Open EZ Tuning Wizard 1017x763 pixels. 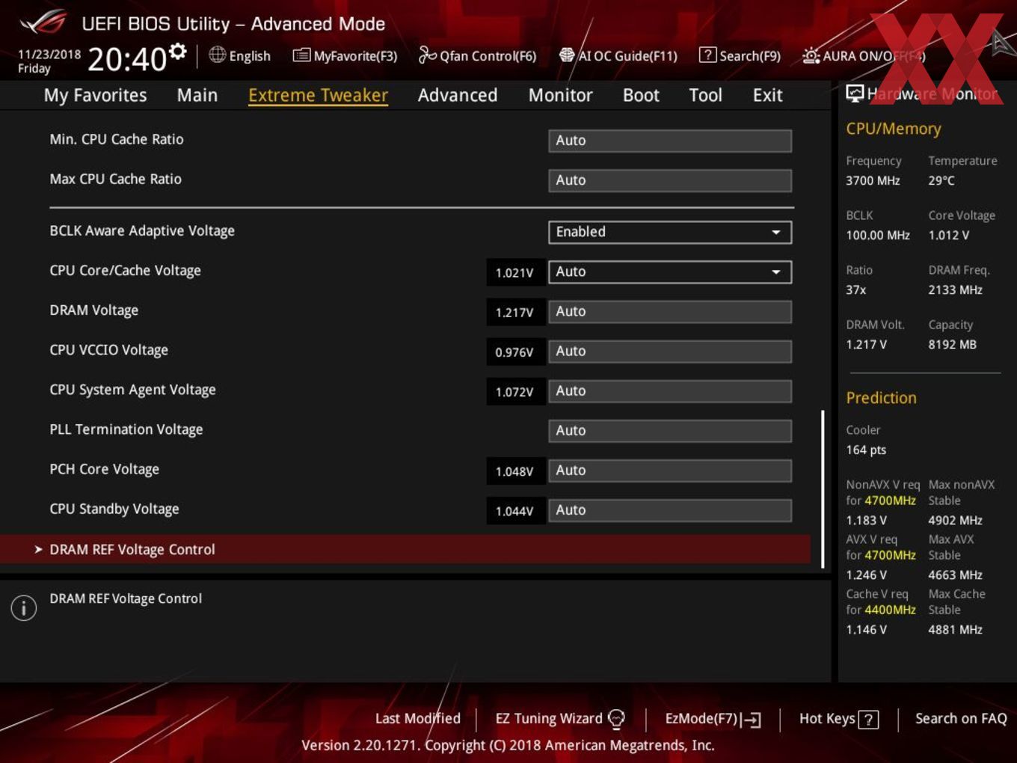549,718
